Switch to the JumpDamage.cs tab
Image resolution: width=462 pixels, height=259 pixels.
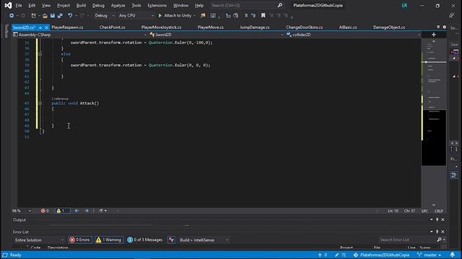[x=255, y=27]
